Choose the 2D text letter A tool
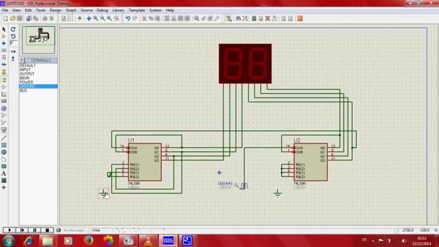The width and height of the screenshot is (439, 247). 4,174
